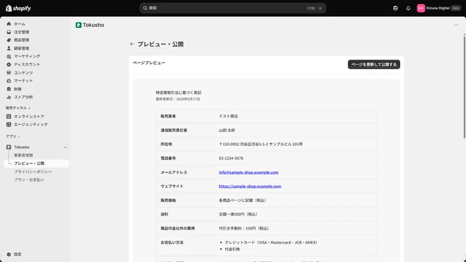Focus the 検索 search field
Viewport: 466px width, 262px height.
tap(232, 8)
